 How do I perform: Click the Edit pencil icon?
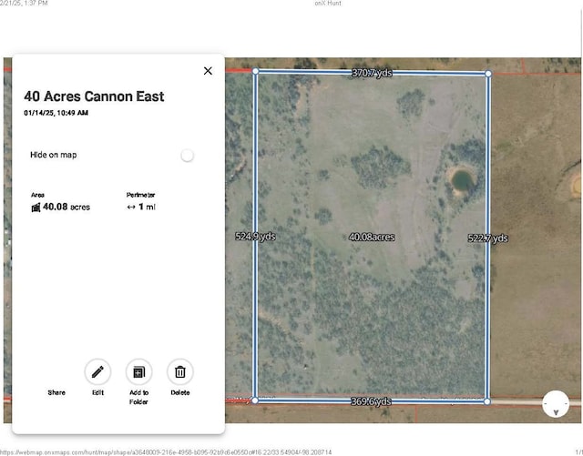pos(97,371)
